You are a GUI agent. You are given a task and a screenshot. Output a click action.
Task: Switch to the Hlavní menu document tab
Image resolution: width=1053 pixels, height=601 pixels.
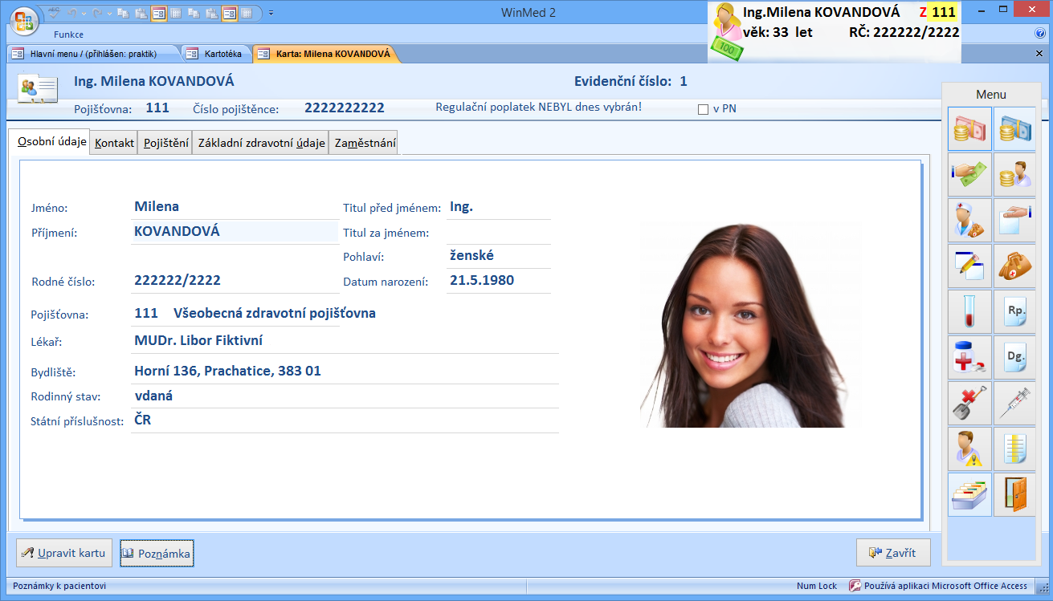(93, 54)
